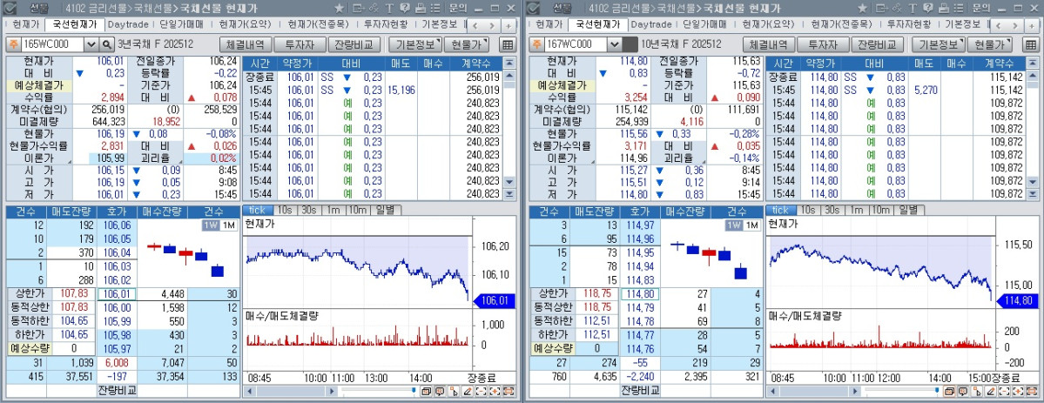Click horizontal scrollbar under left chart
This screenshot has width=1044, height=403.
pos(292,391)
